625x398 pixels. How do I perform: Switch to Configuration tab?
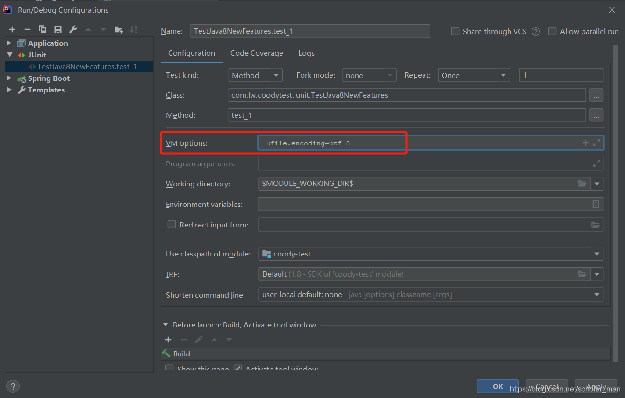[192, 53]
